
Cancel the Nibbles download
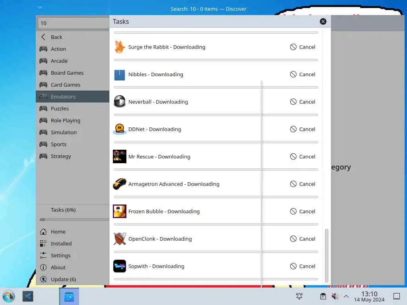point(302,74)
